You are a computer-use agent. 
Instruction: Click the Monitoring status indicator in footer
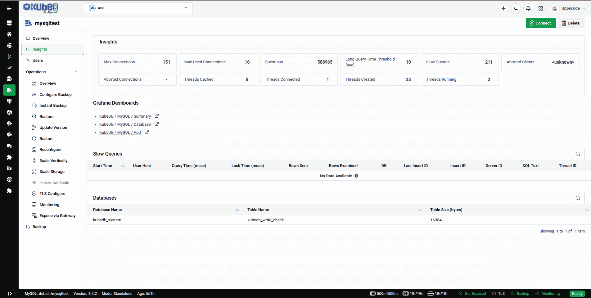(x=548, y=294)
